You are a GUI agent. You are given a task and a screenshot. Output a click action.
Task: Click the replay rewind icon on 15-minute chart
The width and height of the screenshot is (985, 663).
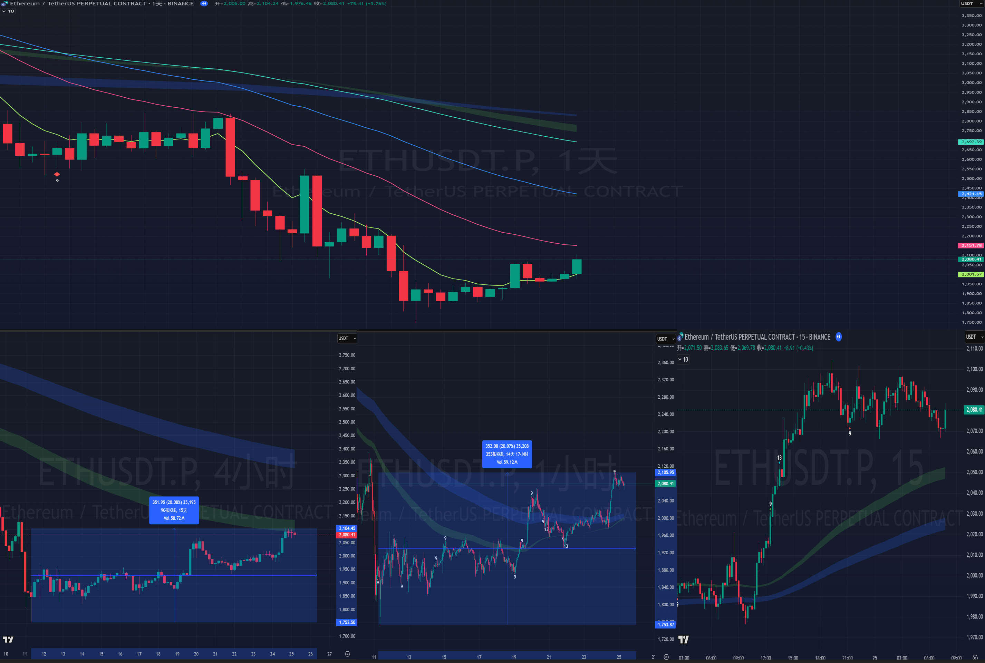pos(838,337)
